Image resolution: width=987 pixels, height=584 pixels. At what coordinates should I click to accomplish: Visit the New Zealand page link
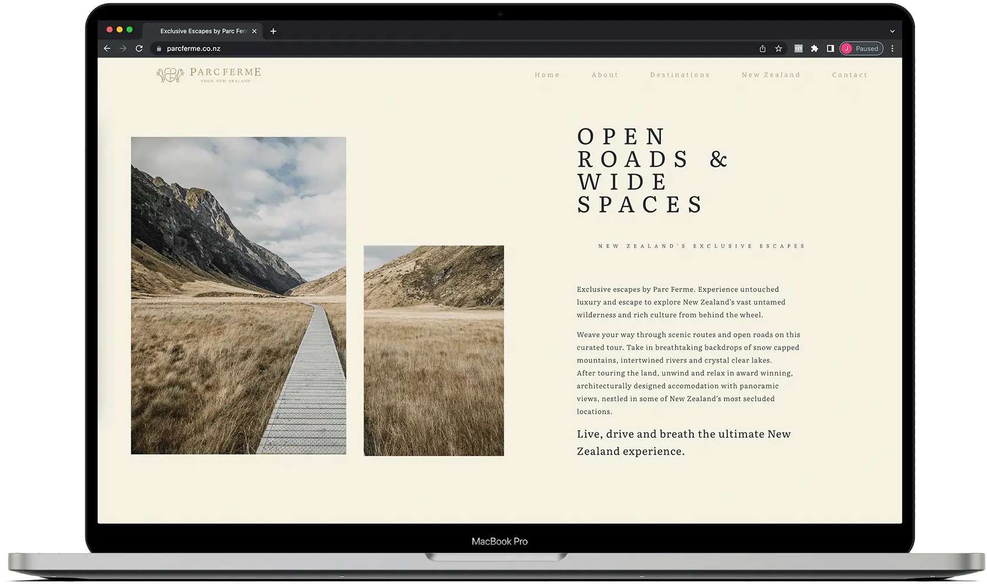click(x=770, y=74)
